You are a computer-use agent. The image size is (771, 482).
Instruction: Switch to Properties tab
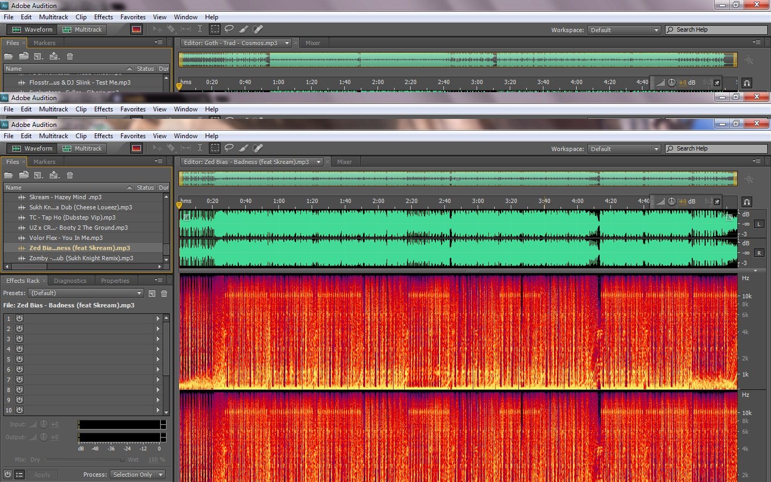click(115, 281)
